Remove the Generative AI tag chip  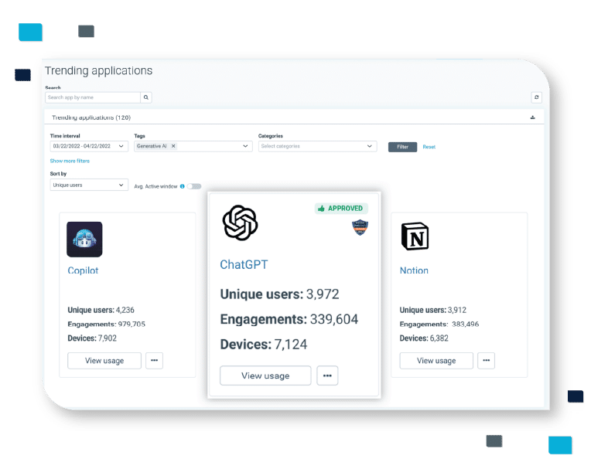point(173,146)
